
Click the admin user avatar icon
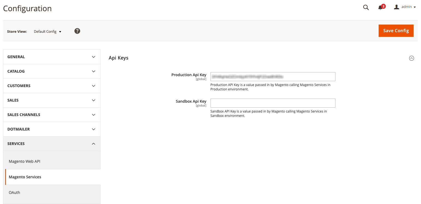(x=396, y=7)
